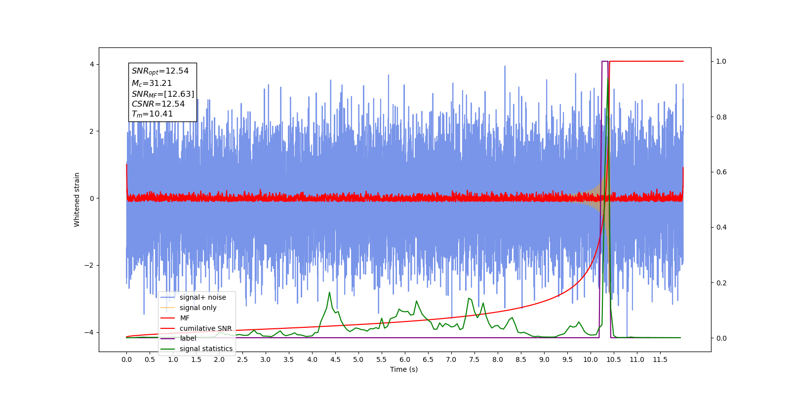790x395 pixels.
Task: Click the blue 'signal+ noise' legend line sample
Action: click(x=168, y=297)
